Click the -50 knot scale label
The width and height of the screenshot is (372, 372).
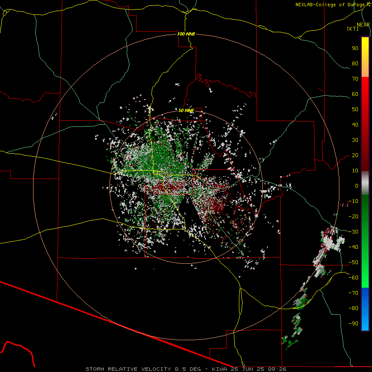pos(353,262)
